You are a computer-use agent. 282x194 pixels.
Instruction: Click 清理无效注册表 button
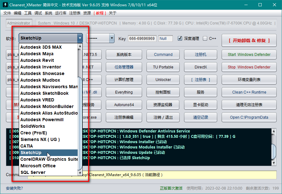click(249, 105)
